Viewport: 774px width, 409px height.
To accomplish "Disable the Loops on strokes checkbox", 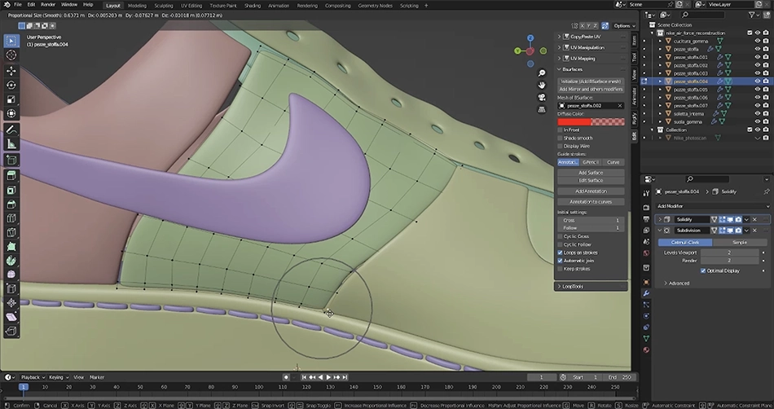I will click(561, 253).
